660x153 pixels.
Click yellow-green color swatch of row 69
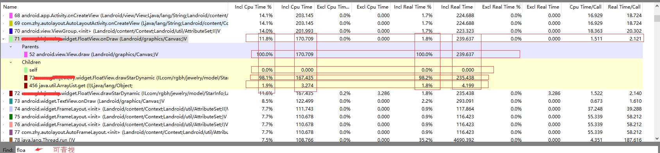click(11, 23)
